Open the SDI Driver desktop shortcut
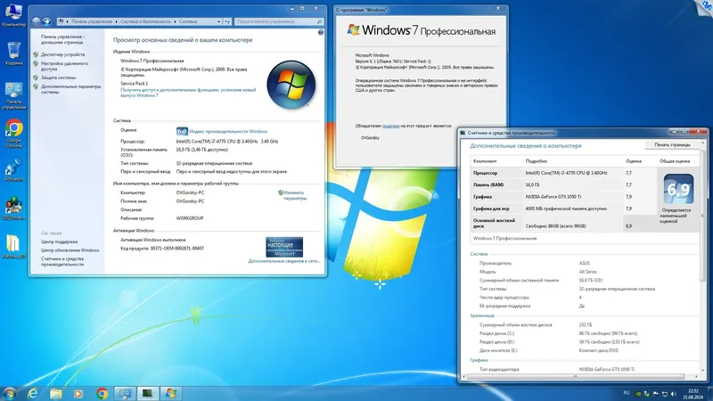Screen dimensions: 713x401 (13, 209)
